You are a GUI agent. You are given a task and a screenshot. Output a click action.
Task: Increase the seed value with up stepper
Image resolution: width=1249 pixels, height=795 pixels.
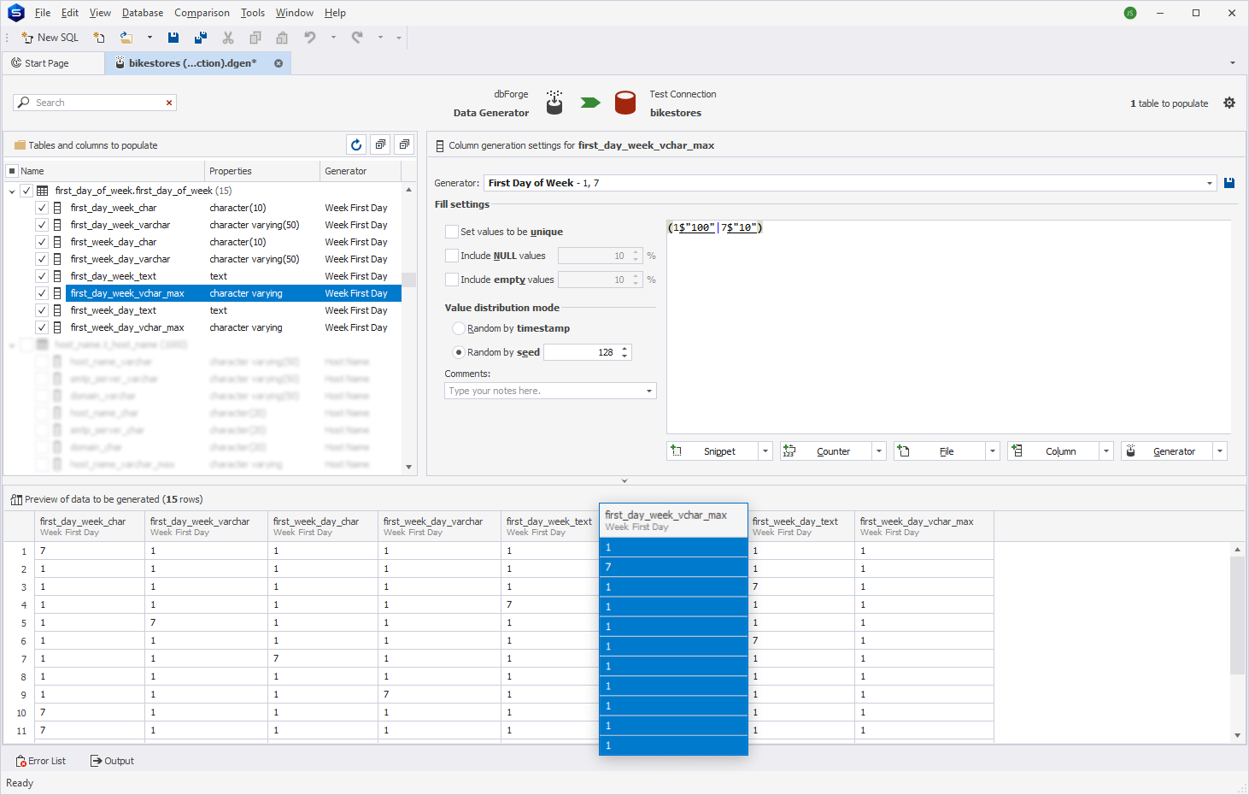625,349
